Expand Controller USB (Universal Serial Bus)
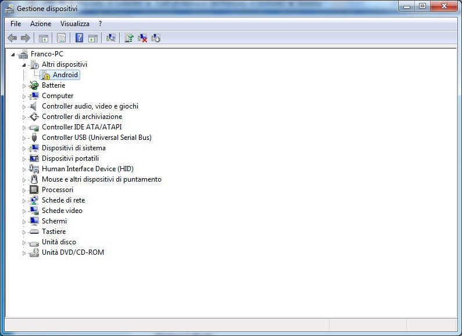 pyautogui.click(x=24, y=138)
